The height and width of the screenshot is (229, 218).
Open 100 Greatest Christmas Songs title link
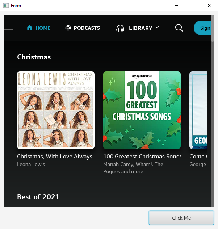click(142, 157)
